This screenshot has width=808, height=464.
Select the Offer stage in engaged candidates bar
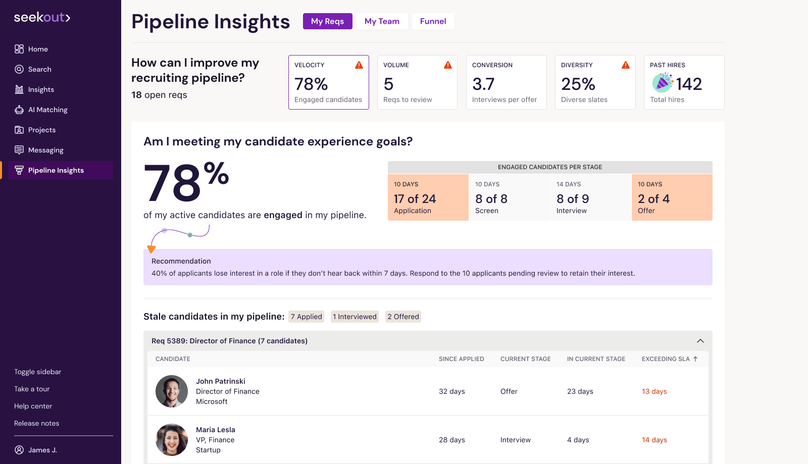point(672,197)
